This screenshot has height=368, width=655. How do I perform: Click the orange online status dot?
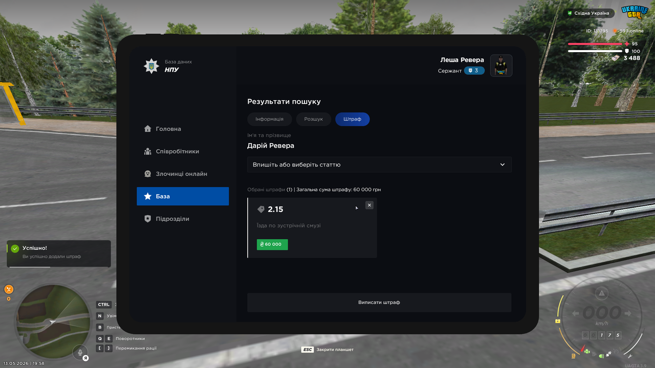(x=616, y=31)
